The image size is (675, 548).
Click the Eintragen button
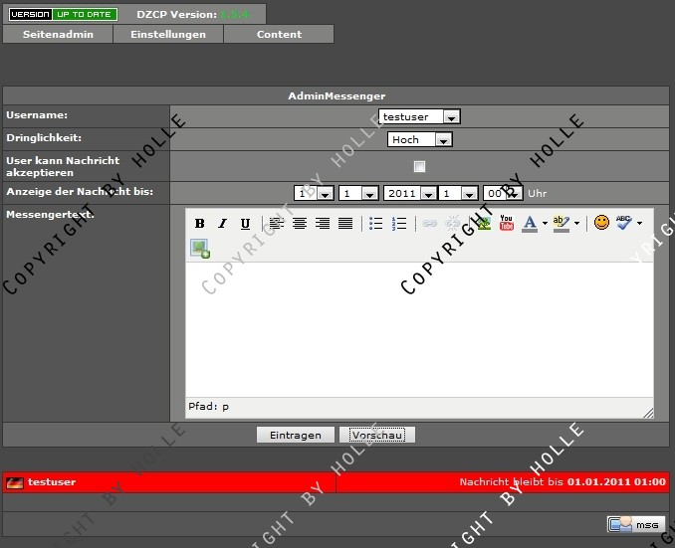[x=295, y=436]
